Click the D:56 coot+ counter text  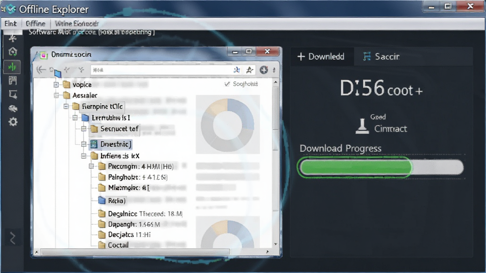coord(381,89)
